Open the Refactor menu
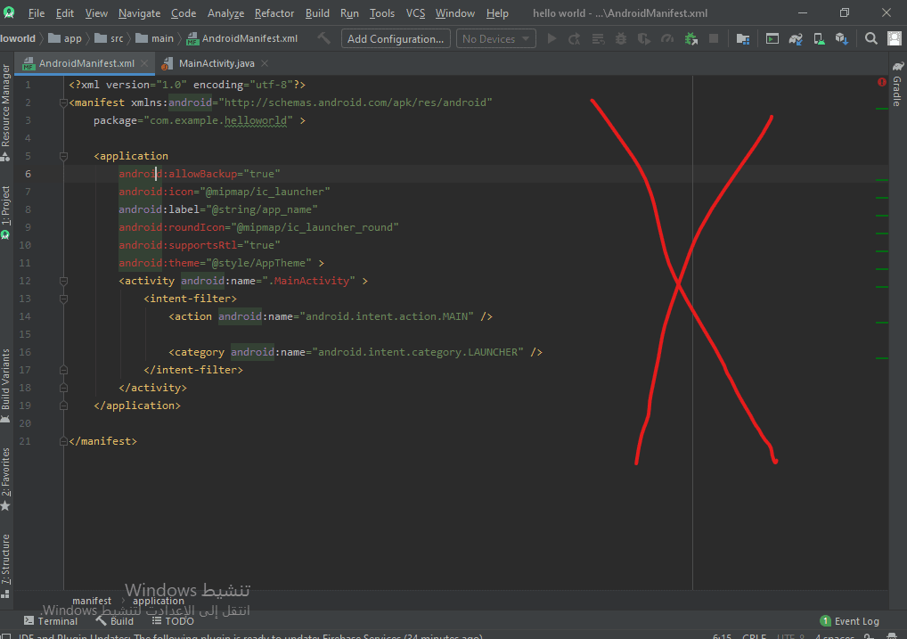 (274, 13)
